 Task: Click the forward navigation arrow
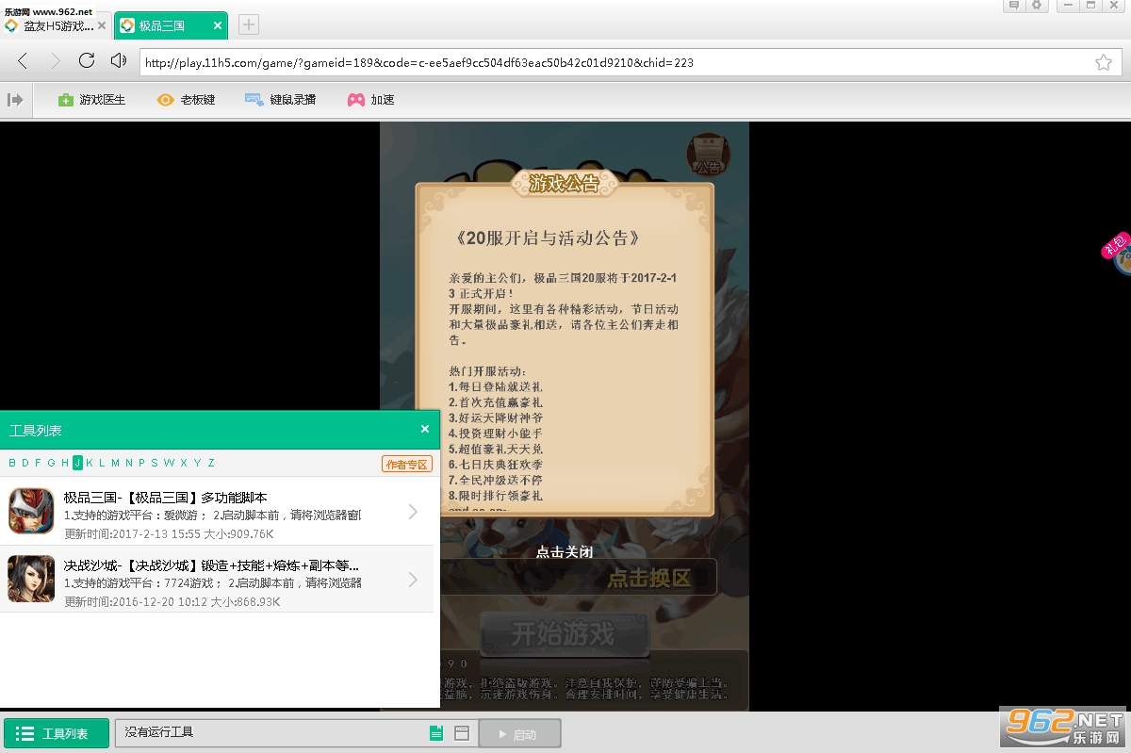point(55,61)
